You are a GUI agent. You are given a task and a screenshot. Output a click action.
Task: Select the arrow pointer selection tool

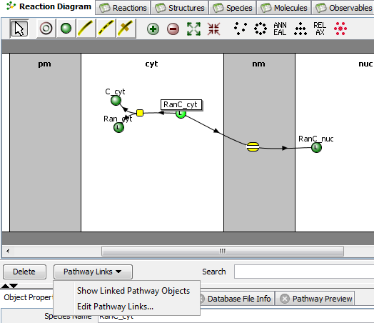coord(19,29)
